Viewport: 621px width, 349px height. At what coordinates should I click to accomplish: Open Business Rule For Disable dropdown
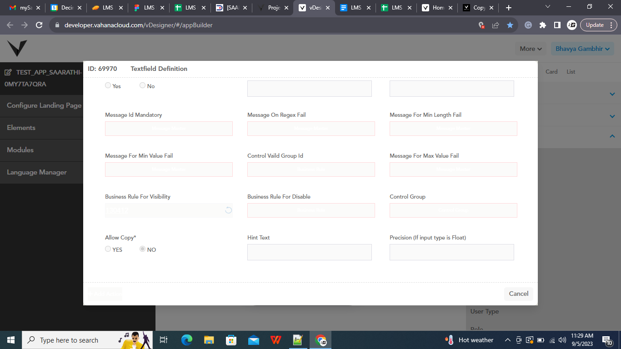(x=311, y=210)
